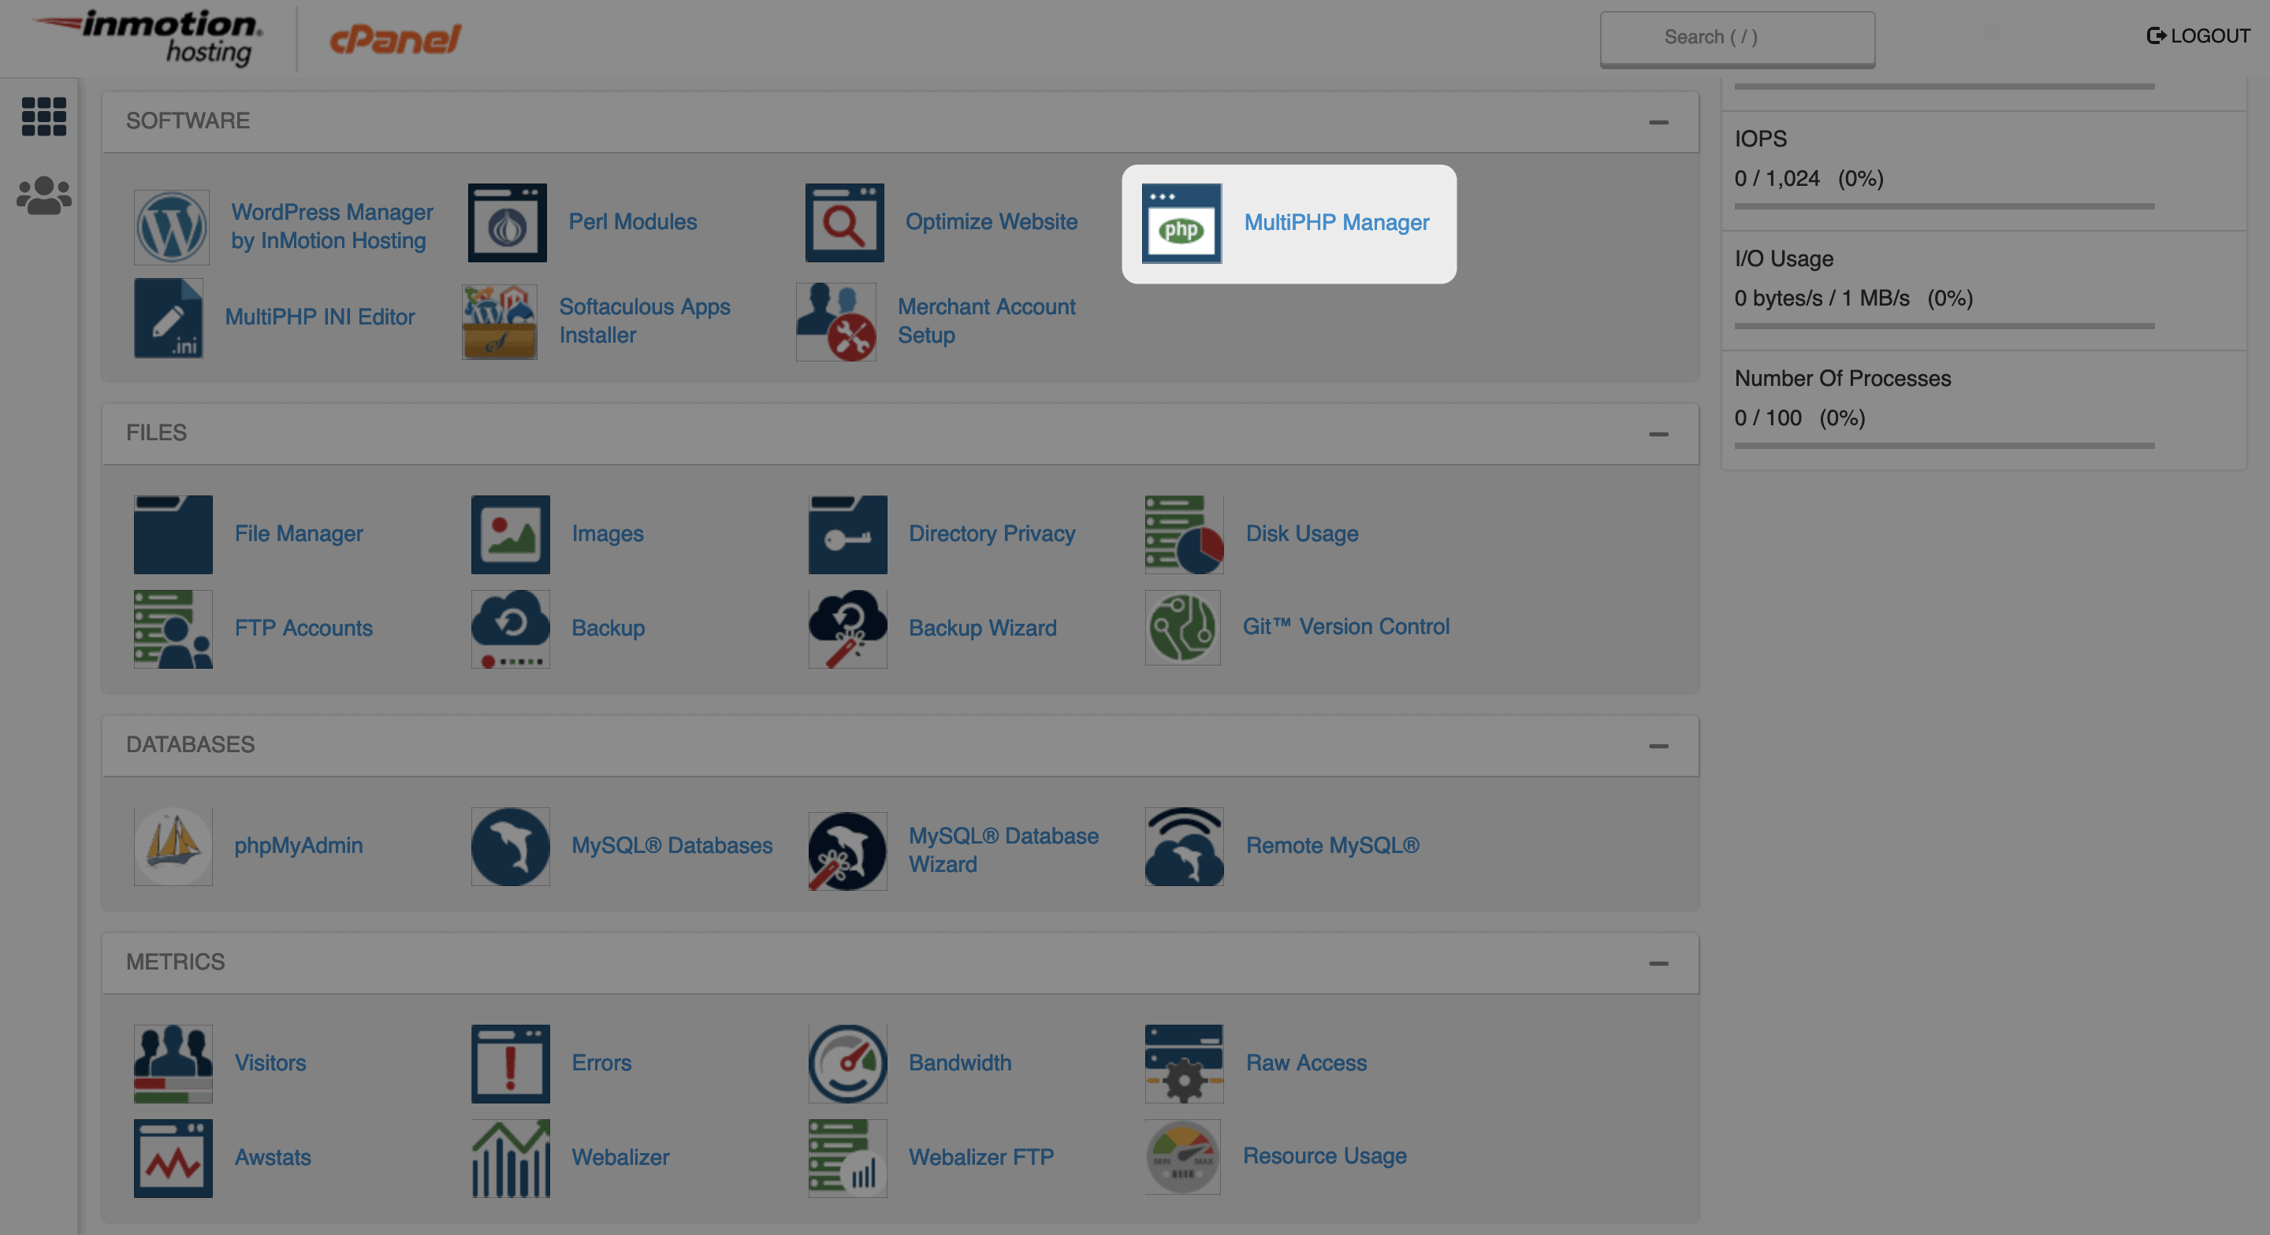Open the File Manager link text

pos(299,534)
